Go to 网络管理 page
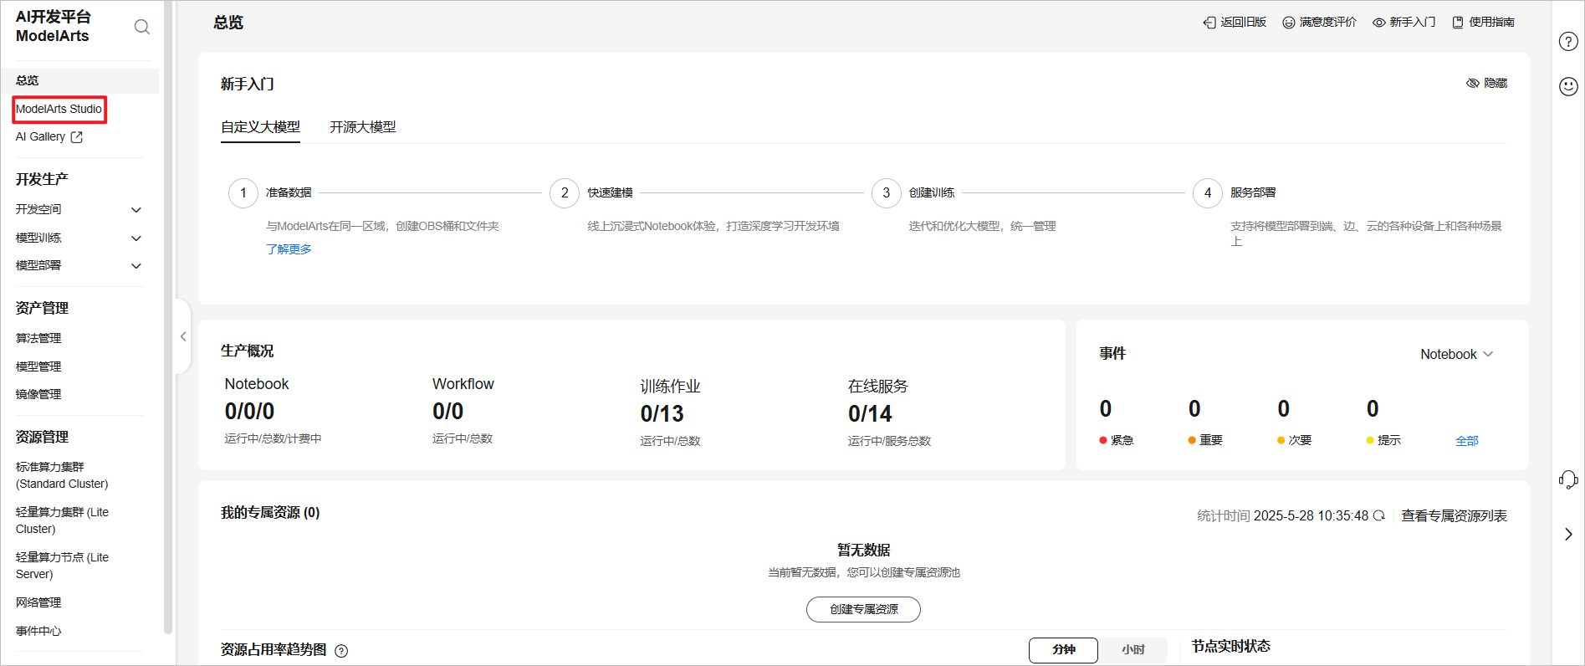This screenshot has width=1585, height=666. tap(38, 602)
